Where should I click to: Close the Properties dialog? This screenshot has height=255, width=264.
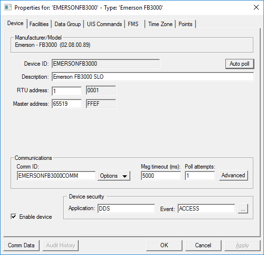pyautogui.click(x=256, y=7)
